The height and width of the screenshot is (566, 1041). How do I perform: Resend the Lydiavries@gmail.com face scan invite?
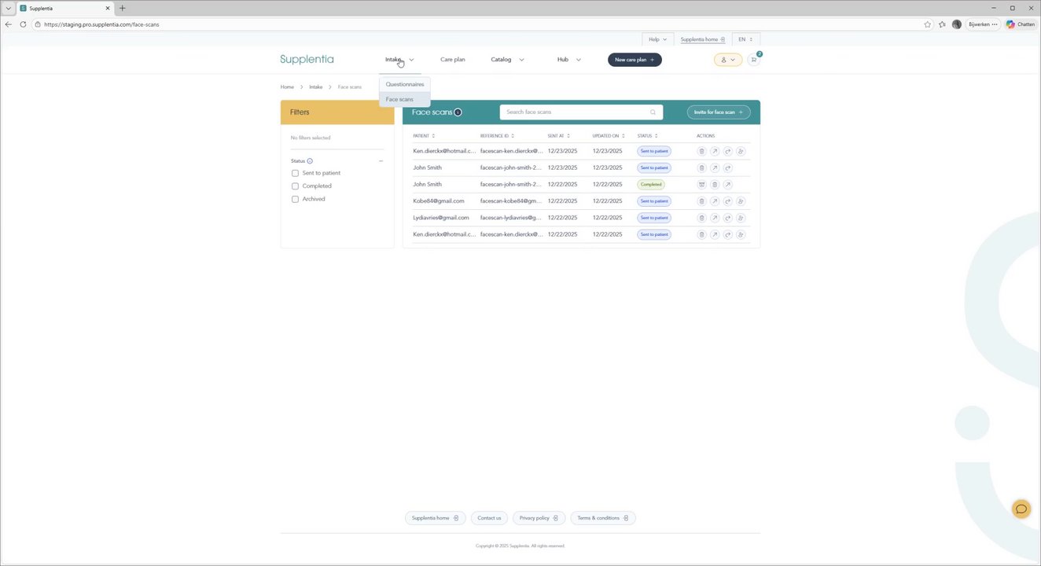(x=728, y=218)
